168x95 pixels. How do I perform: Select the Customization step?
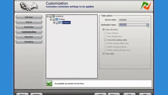pos(29,32)
